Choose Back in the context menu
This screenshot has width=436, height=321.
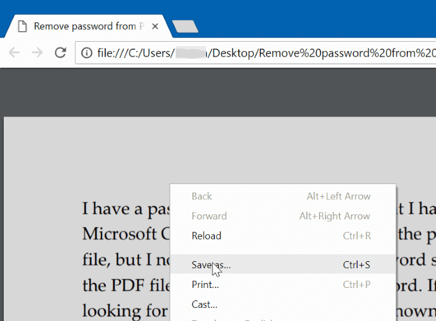point(283,196)
